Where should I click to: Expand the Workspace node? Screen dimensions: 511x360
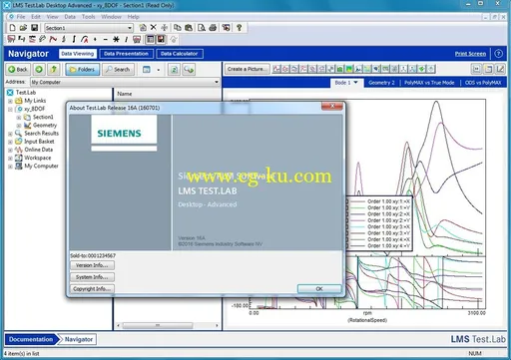tap(10, 159)
